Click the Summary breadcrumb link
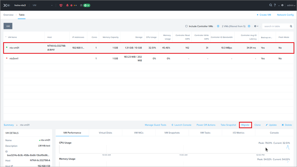Screen dimensions: 297x167 (9, 125)
